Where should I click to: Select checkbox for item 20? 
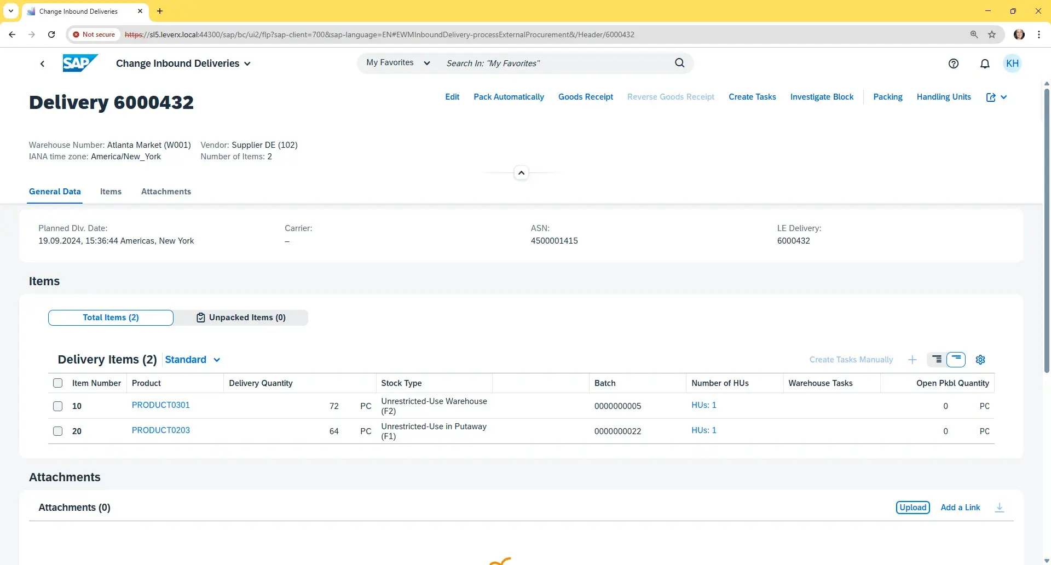coord(58,431)
